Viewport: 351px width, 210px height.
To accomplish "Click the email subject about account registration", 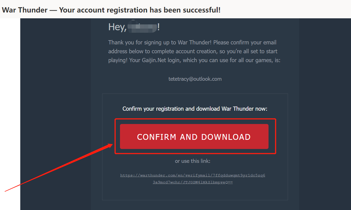I will pos(111,10).
